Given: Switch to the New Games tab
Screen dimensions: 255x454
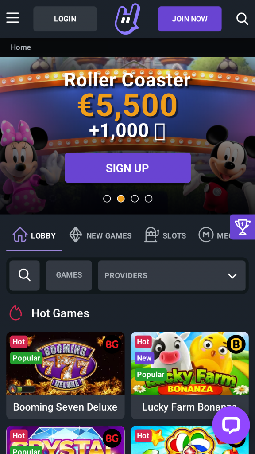Looking at the screenshot, I should pyautogui.click(x=100, y=235).
